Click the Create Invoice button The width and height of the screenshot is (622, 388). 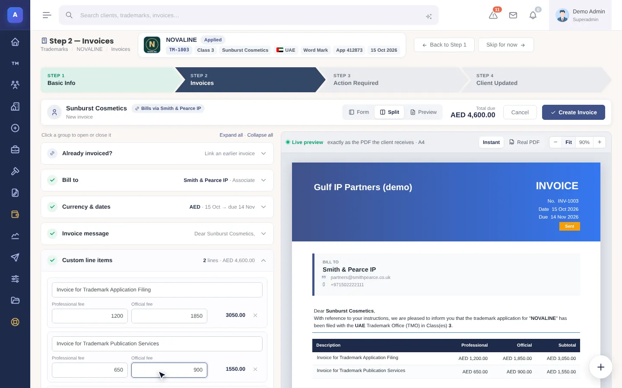click(573, 113)
